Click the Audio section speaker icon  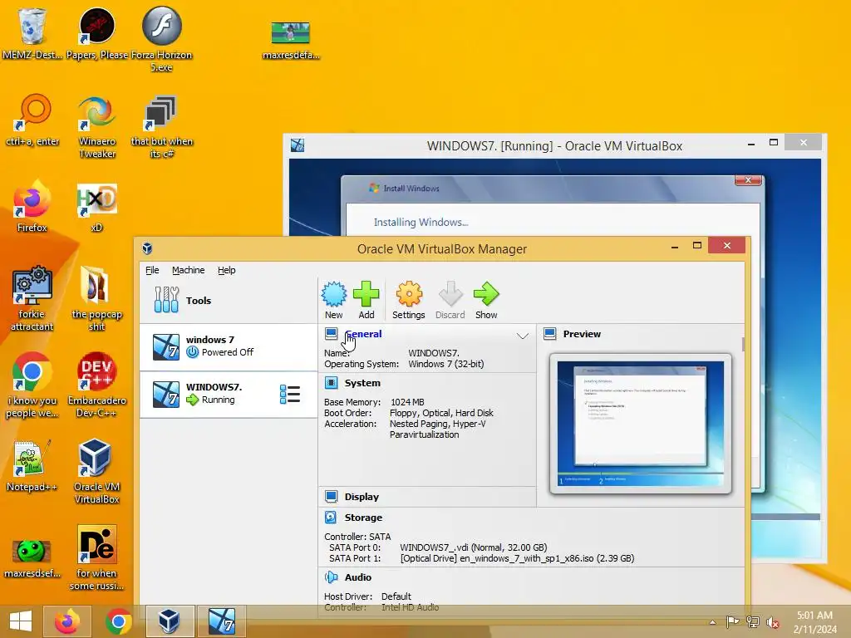tap(331, 577)
